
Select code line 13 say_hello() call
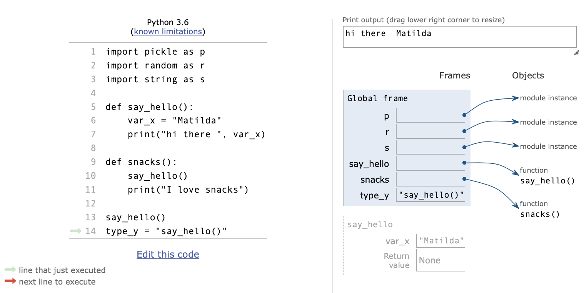pos(135,217)
